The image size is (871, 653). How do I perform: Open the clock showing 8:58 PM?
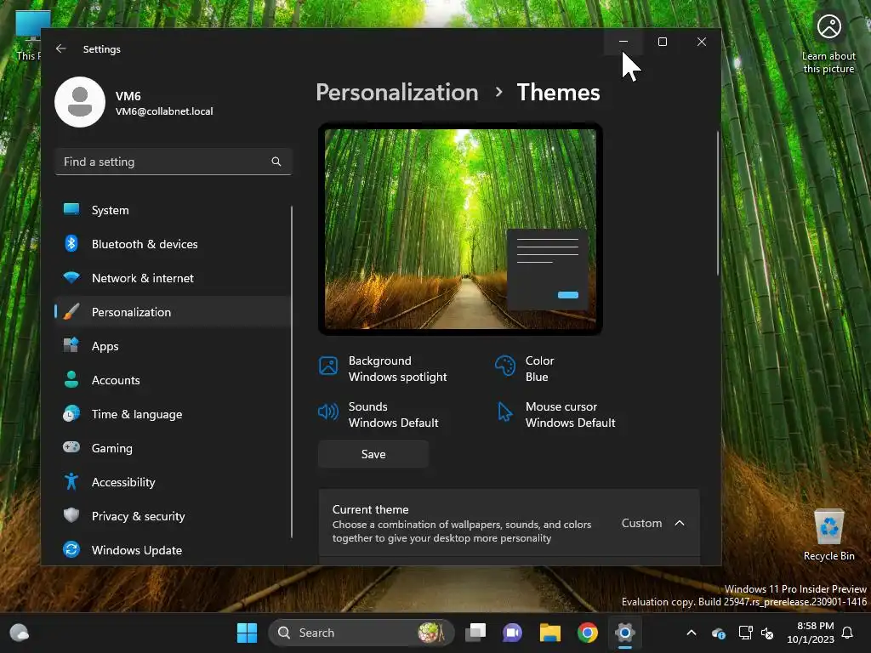(811, 633)
